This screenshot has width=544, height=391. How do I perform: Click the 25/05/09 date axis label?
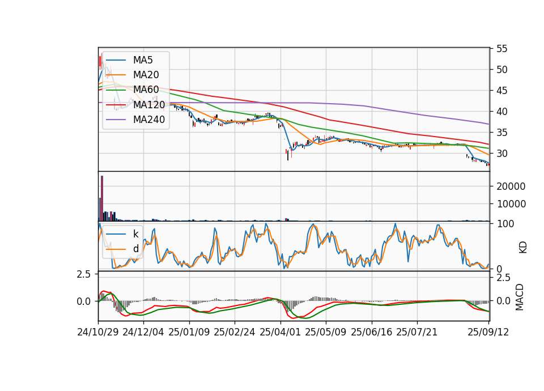[326, 332]
